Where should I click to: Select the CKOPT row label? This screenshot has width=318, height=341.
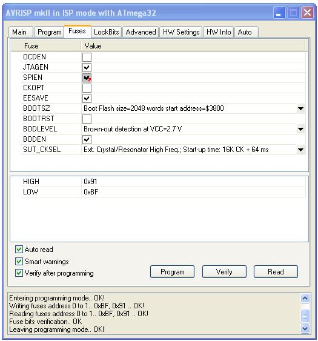click(x=34, y=88)
